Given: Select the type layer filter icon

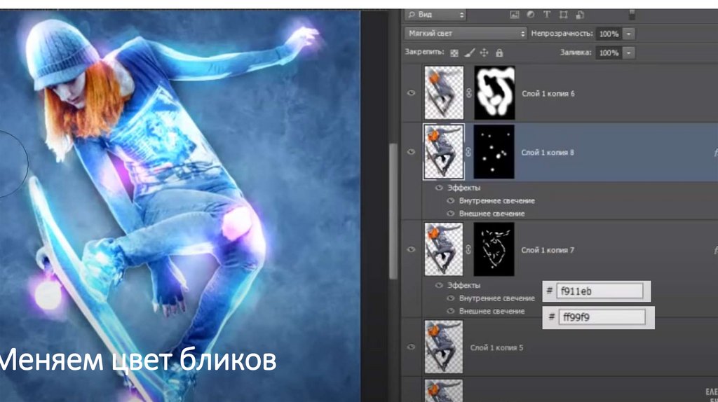Looking at the screenshot, I should pos(547,15).
